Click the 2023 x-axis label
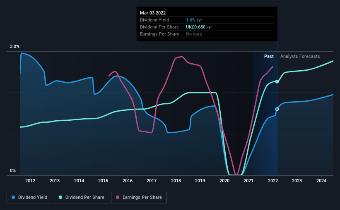Viewport: 340px width, 210px height. pos(297,181)
